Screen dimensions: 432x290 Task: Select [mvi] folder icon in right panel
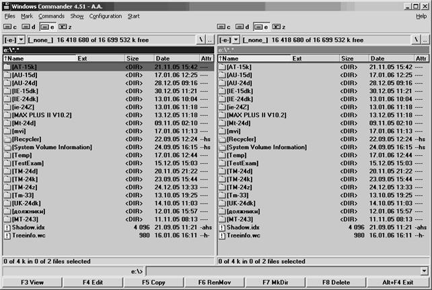point(222,132)
